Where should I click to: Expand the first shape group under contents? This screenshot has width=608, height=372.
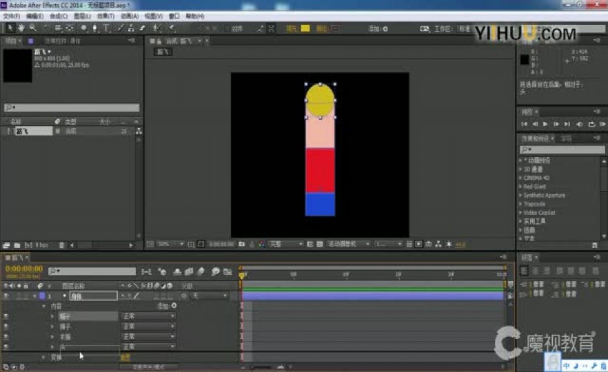pos(52,317)
